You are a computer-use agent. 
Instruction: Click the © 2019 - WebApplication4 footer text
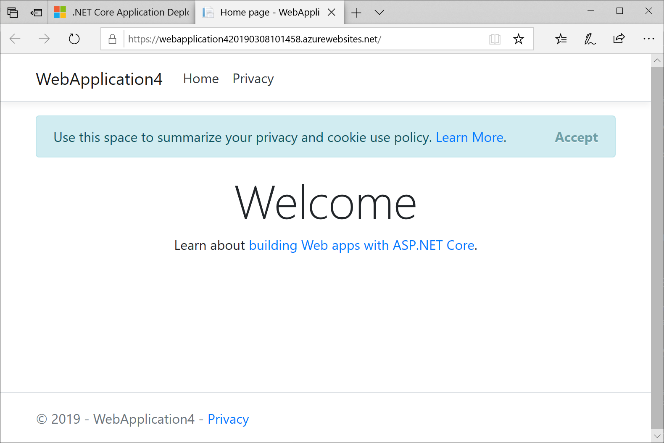coord(116,419)
